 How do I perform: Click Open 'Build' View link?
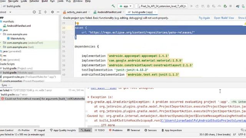224,18
